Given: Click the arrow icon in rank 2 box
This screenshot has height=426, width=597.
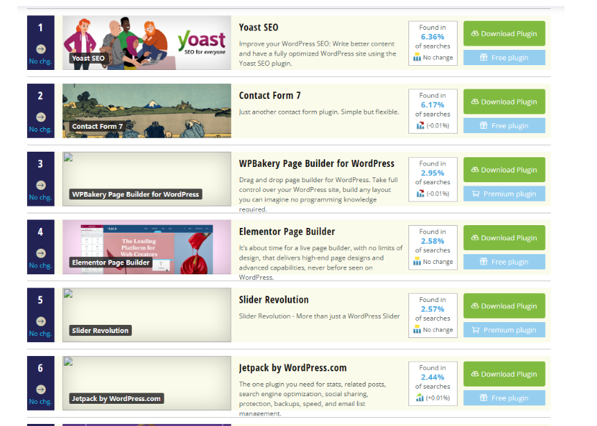Looking at the screenshot, I should click(41, 117).
